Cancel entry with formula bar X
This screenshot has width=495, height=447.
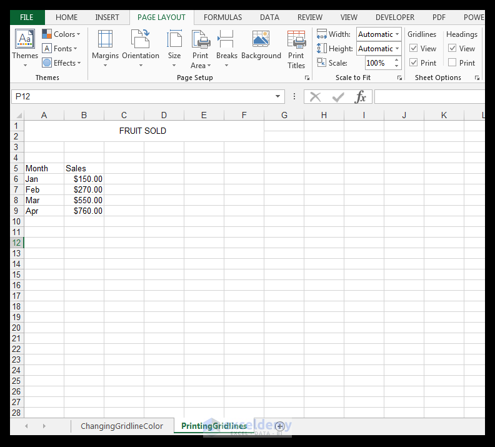point(315,97)
